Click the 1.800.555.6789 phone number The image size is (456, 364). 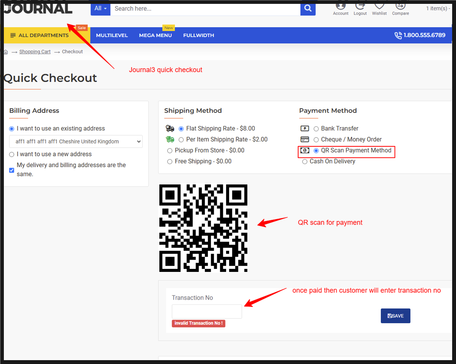424,35
